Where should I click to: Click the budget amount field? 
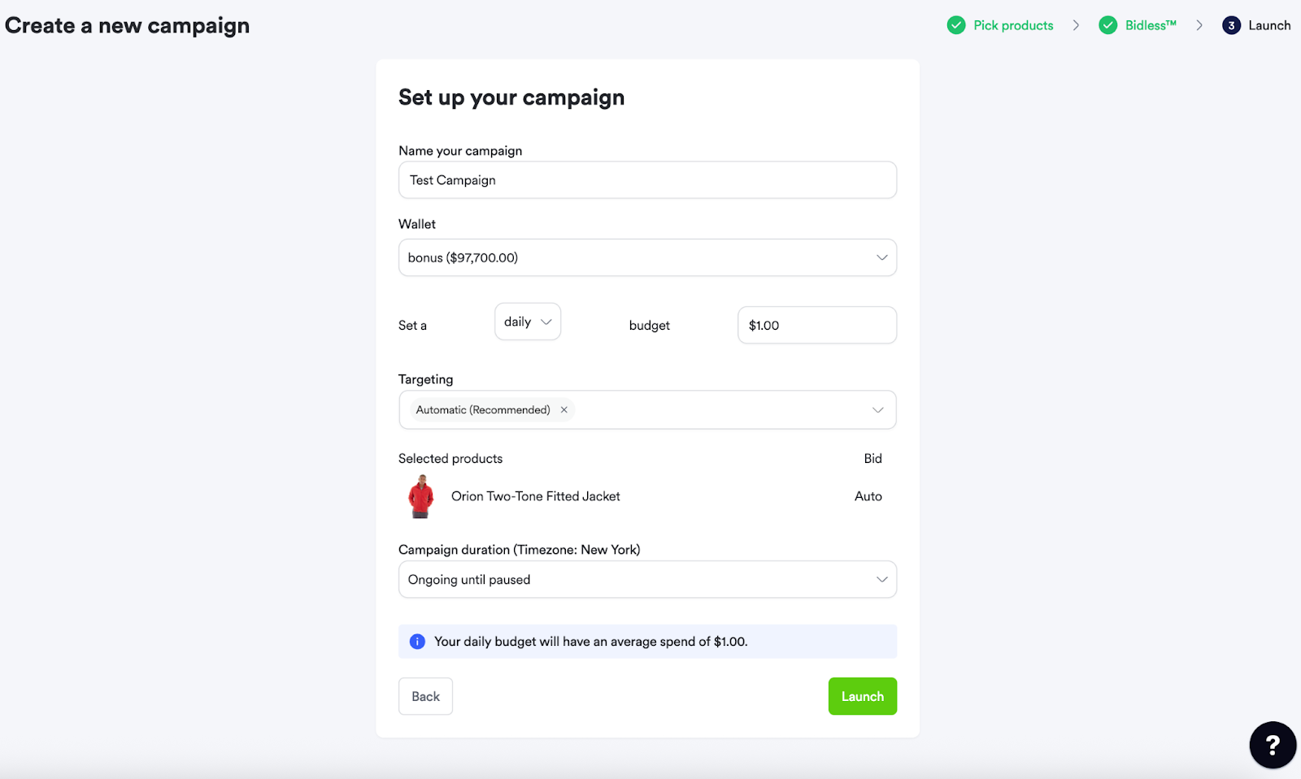tap(816, 325)
